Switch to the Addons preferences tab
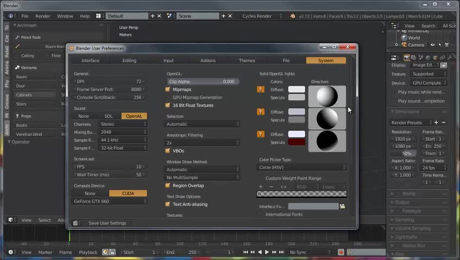Viewport: 460px width, 260px height. click(x=208, y=60)
